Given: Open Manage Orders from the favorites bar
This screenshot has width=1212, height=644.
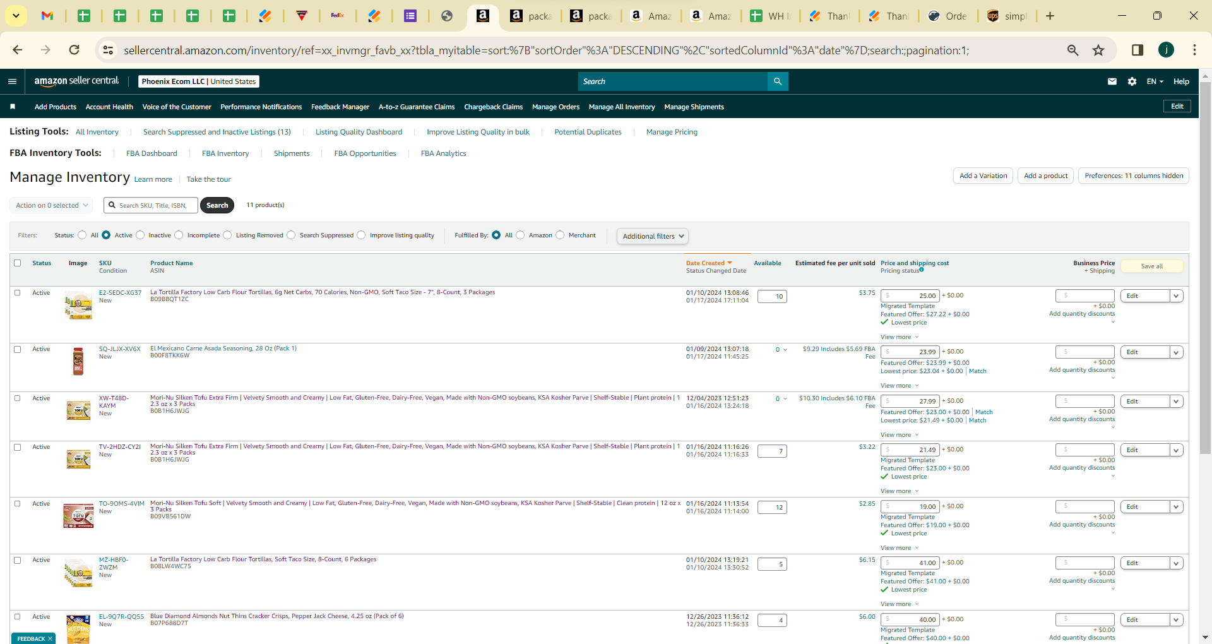Looking at the screenshot, I should pyautogui.click(x=555, y=107).
